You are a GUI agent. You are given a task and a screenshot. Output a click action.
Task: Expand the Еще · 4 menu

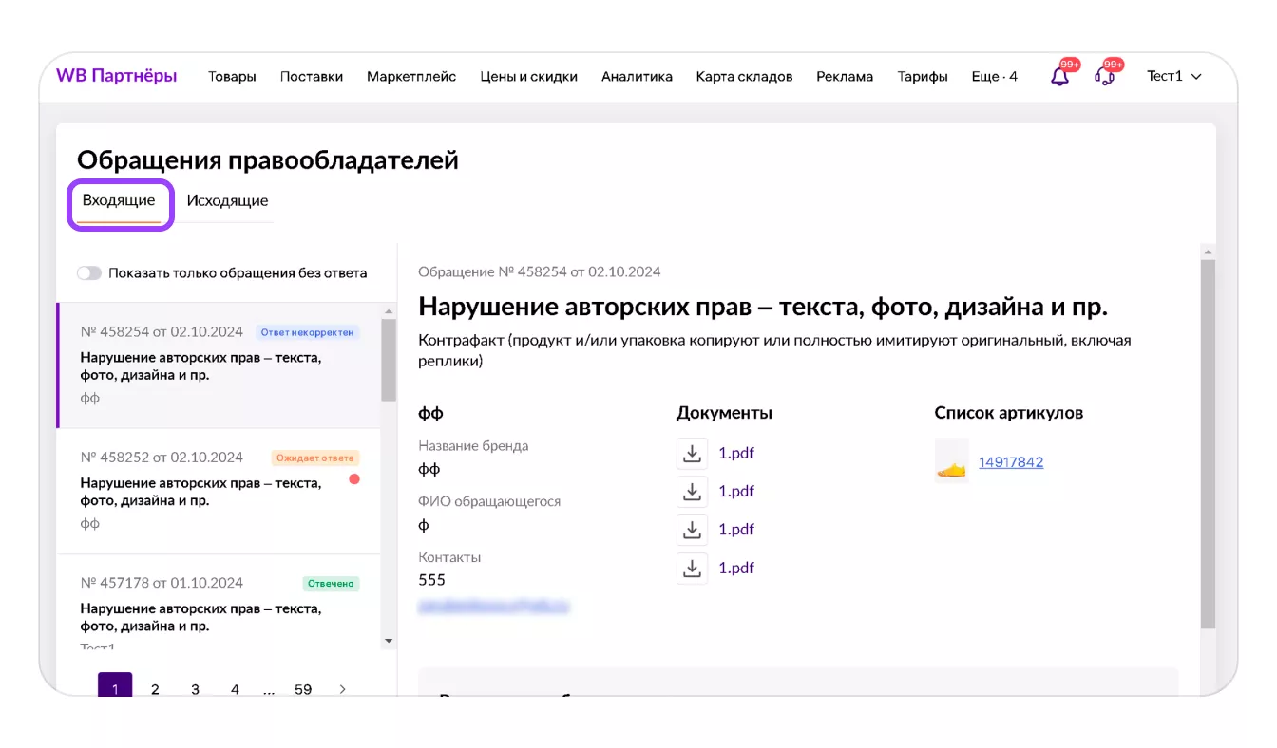pos(995,77)
